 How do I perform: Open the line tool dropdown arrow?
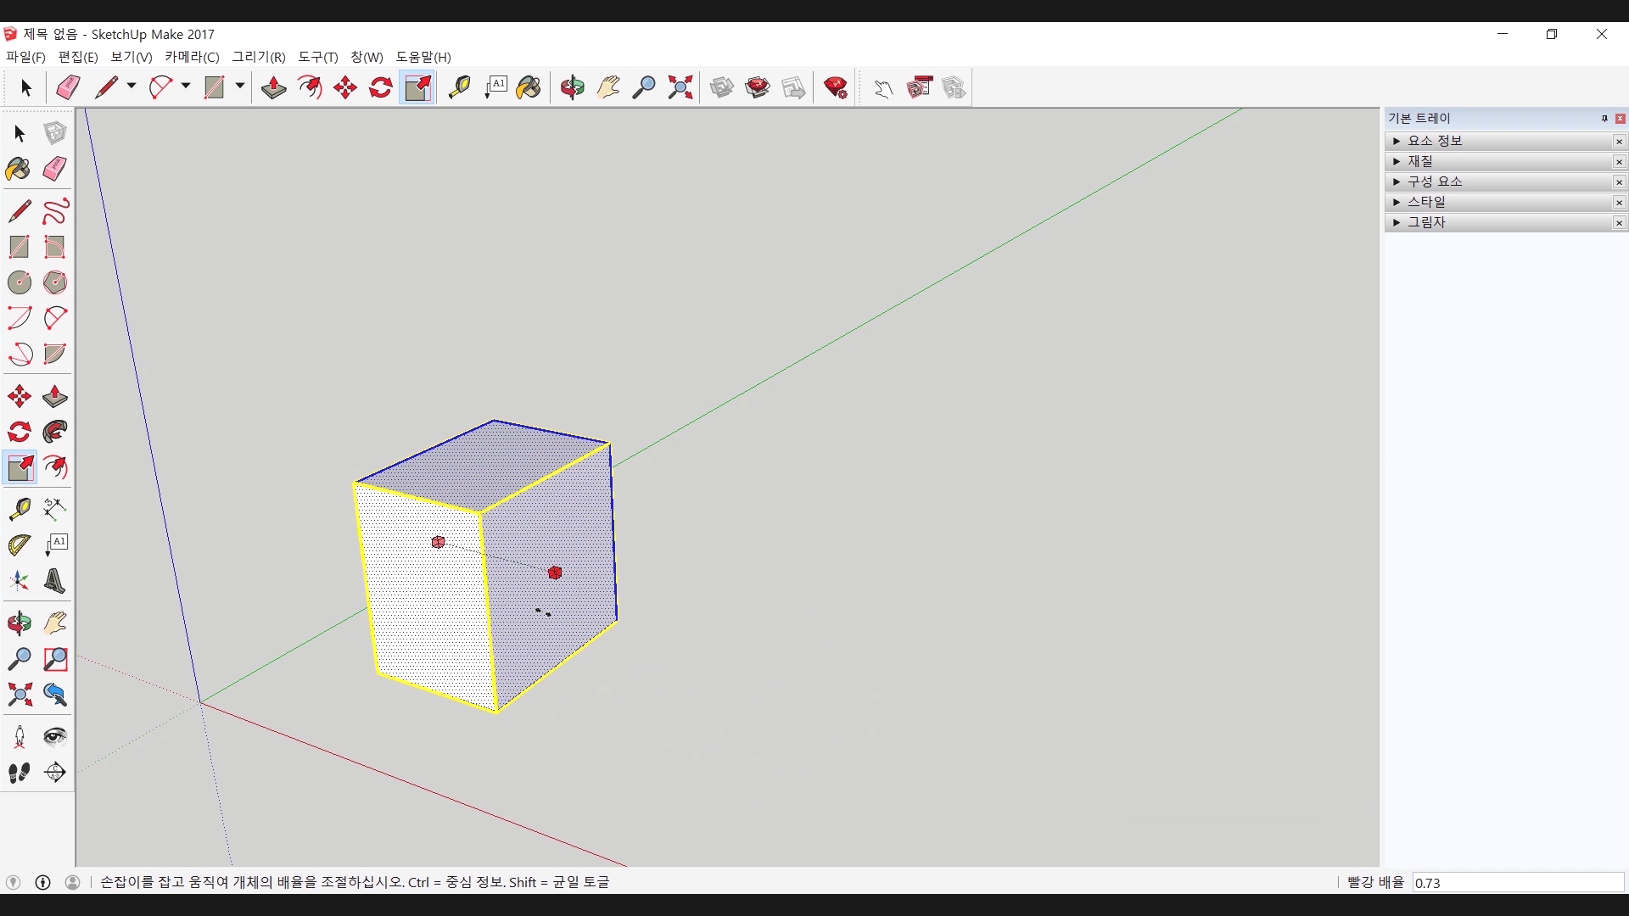pos(132,87)
